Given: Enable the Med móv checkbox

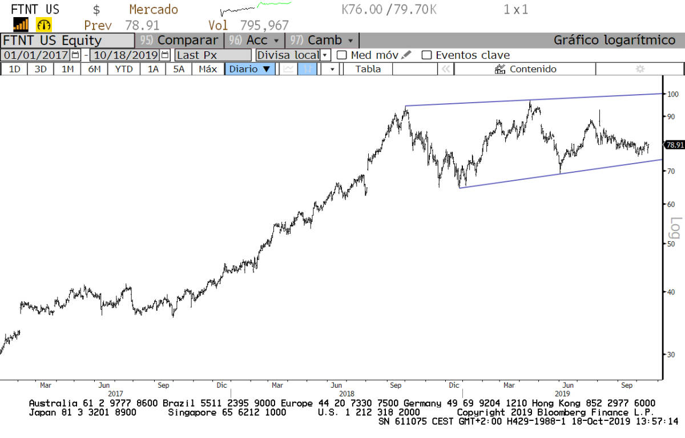Looking at the screenshot, I should click(x=342, y=55).
